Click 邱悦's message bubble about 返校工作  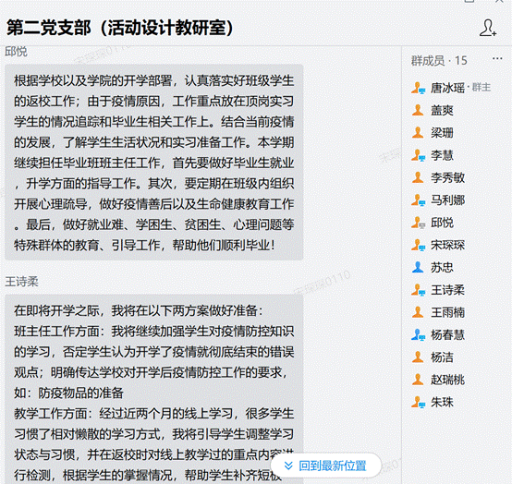click(x=153, y=163)
